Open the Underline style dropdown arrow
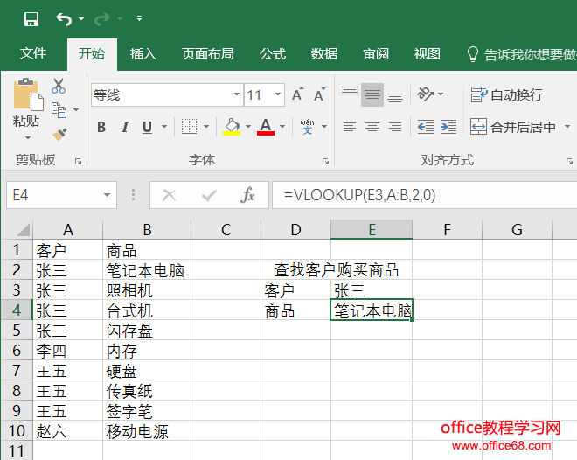 point(164,127)
